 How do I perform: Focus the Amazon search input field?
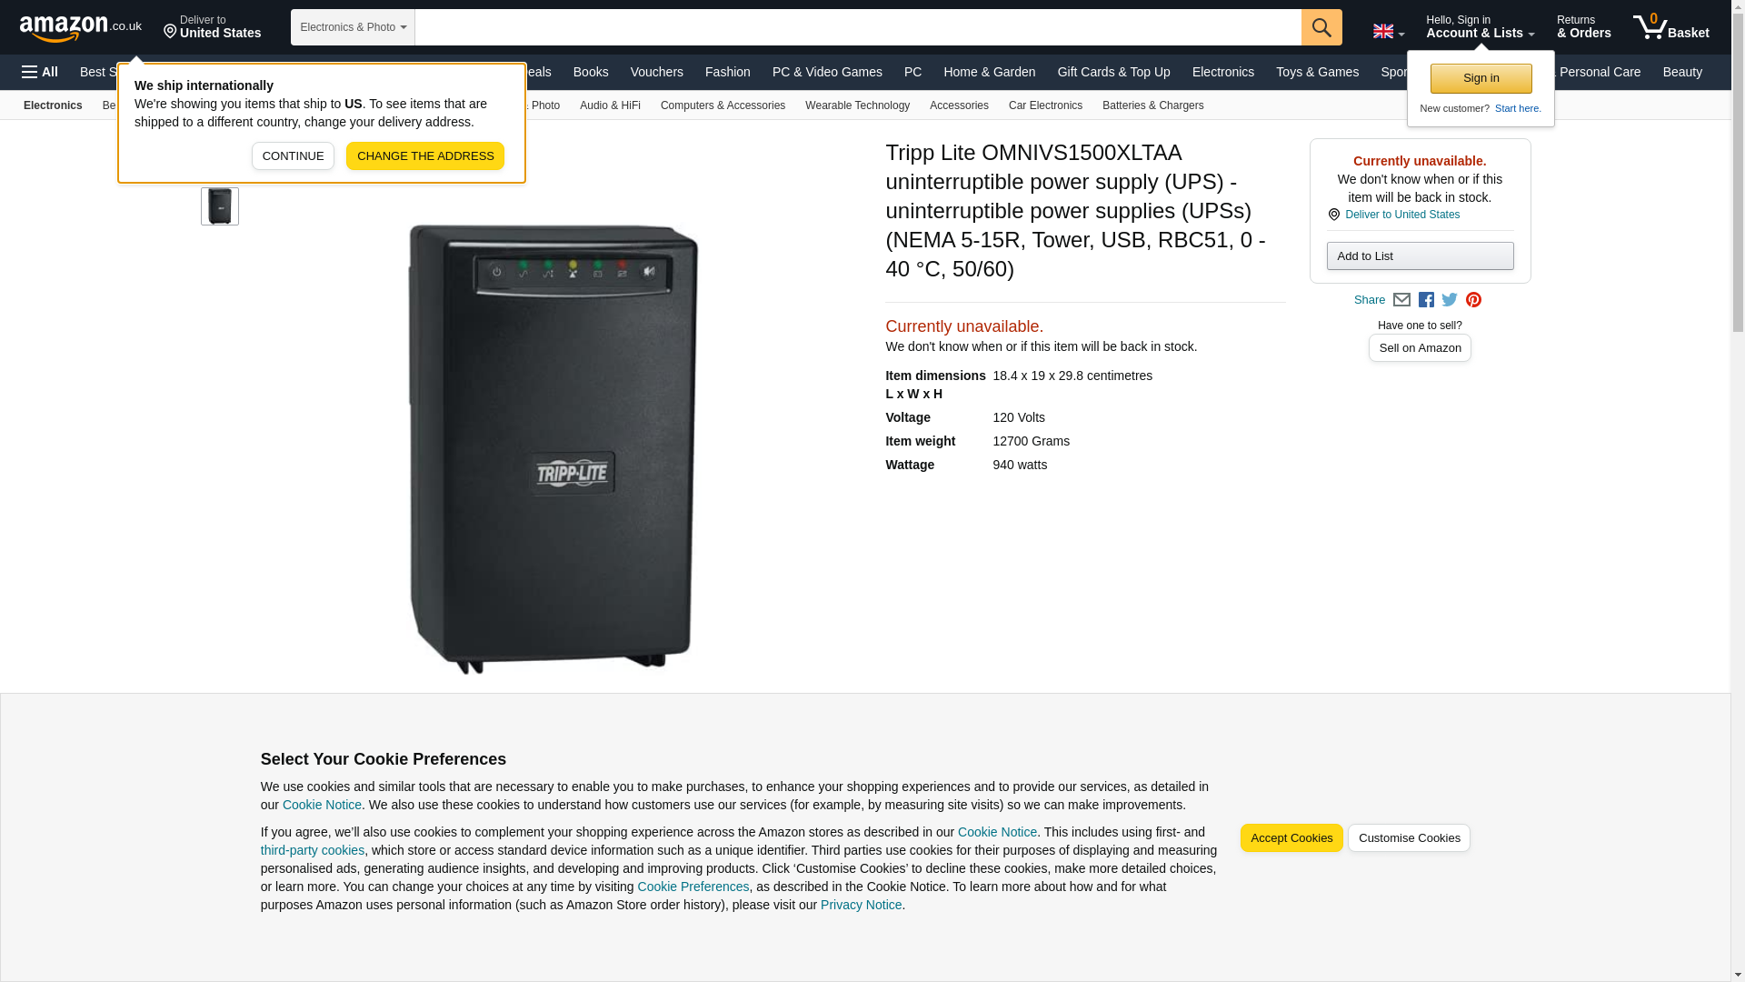(858, 27)
